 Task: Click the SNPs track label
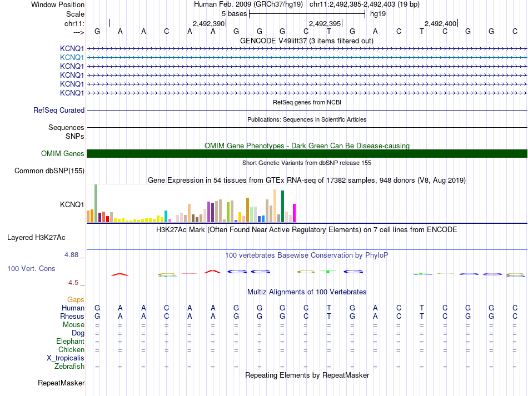coord(75,136)
